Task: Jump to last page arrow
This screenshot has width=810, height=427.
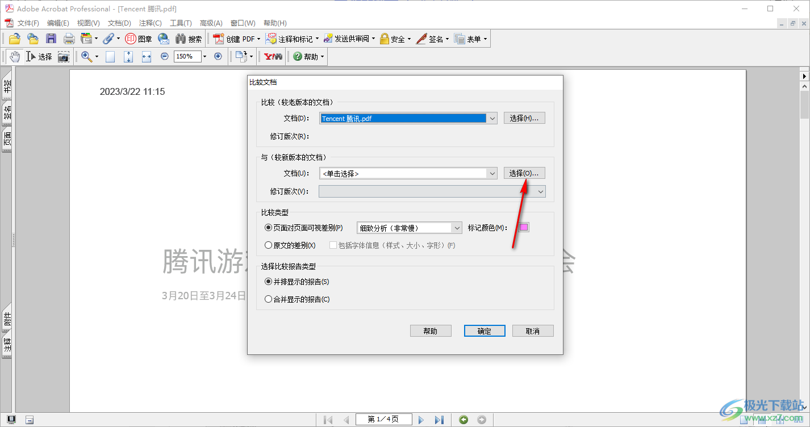Action: coord(439,420)
